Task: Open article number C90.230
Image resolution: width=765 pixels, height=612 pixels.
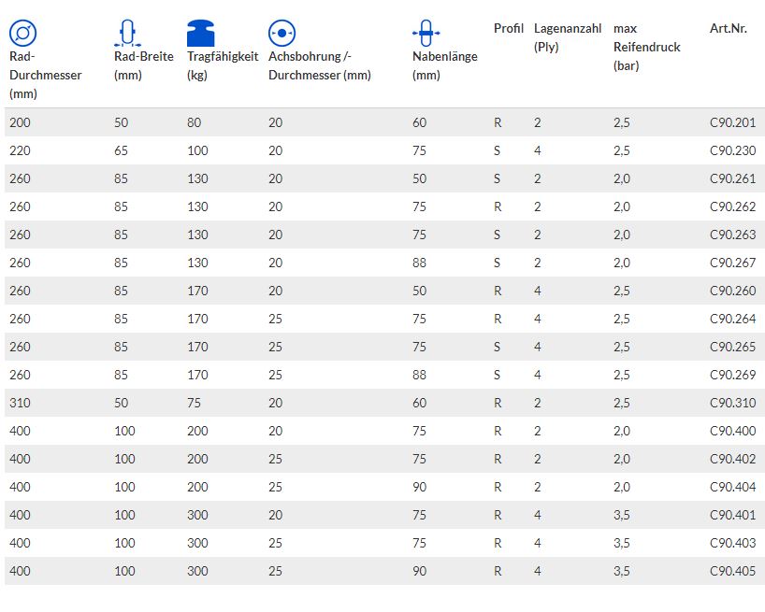Action: point(732,150)
